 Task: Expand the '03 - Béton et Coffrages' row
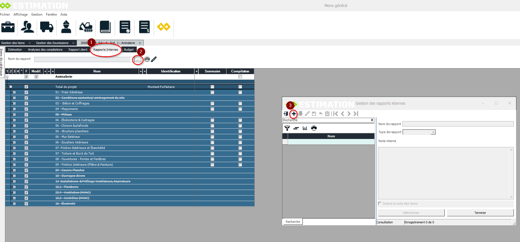(x=14, y=103)
